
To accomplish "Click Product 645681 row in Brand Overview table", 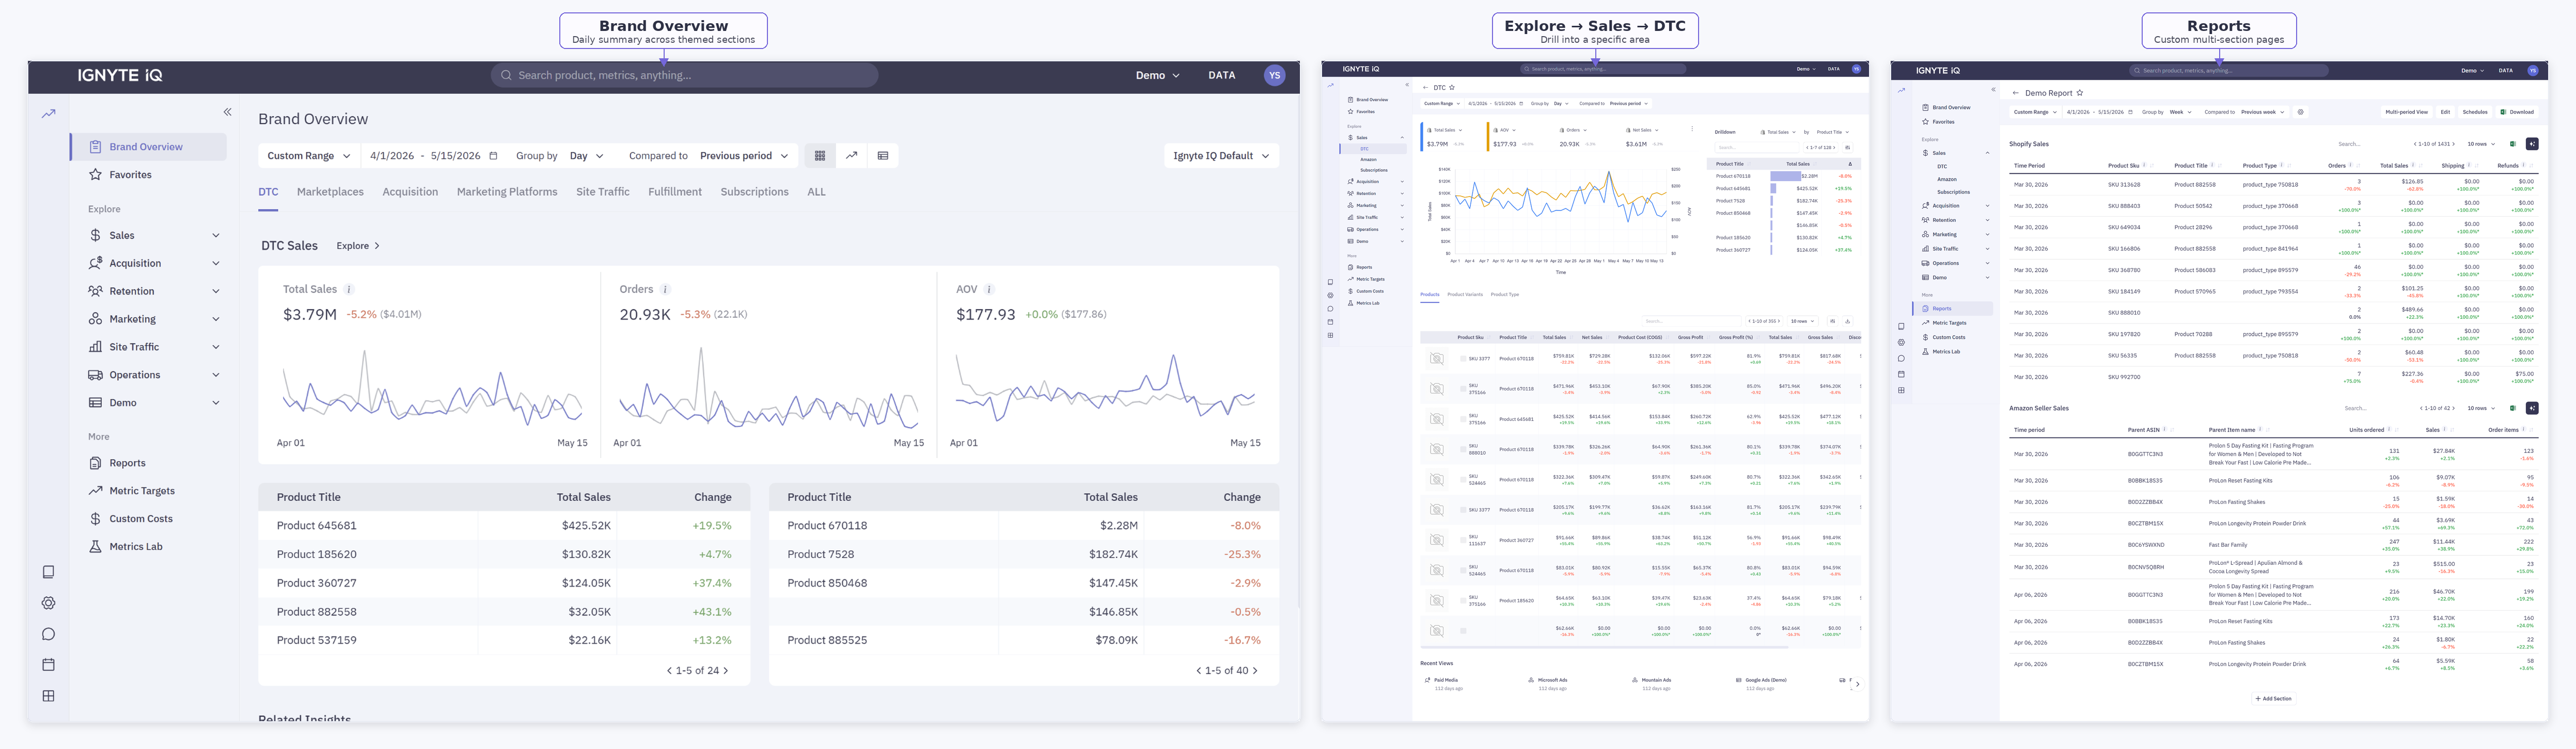I will [x=504, y=525].
